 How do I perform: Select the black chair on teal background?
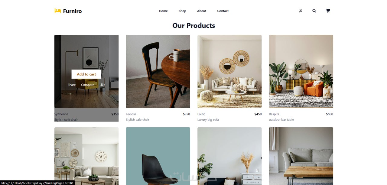click(158, 156)
